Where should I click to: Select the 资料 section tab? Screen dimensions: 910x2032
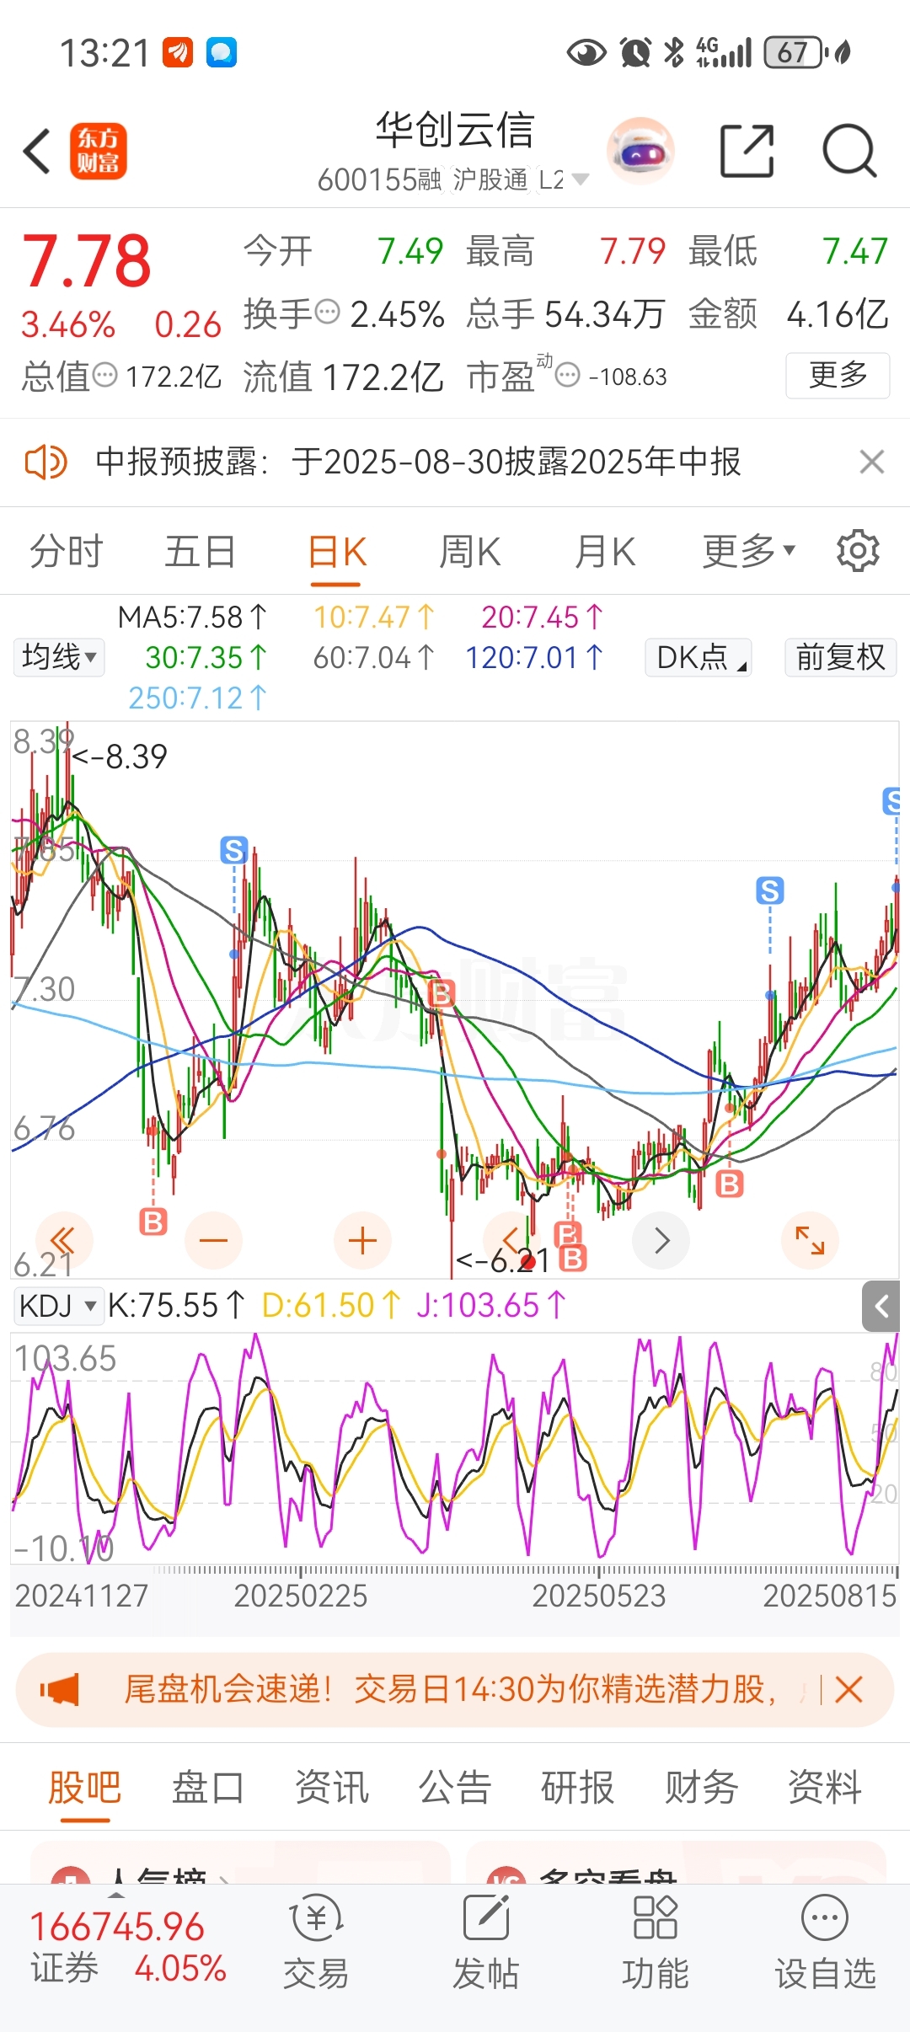[825, 1788]
